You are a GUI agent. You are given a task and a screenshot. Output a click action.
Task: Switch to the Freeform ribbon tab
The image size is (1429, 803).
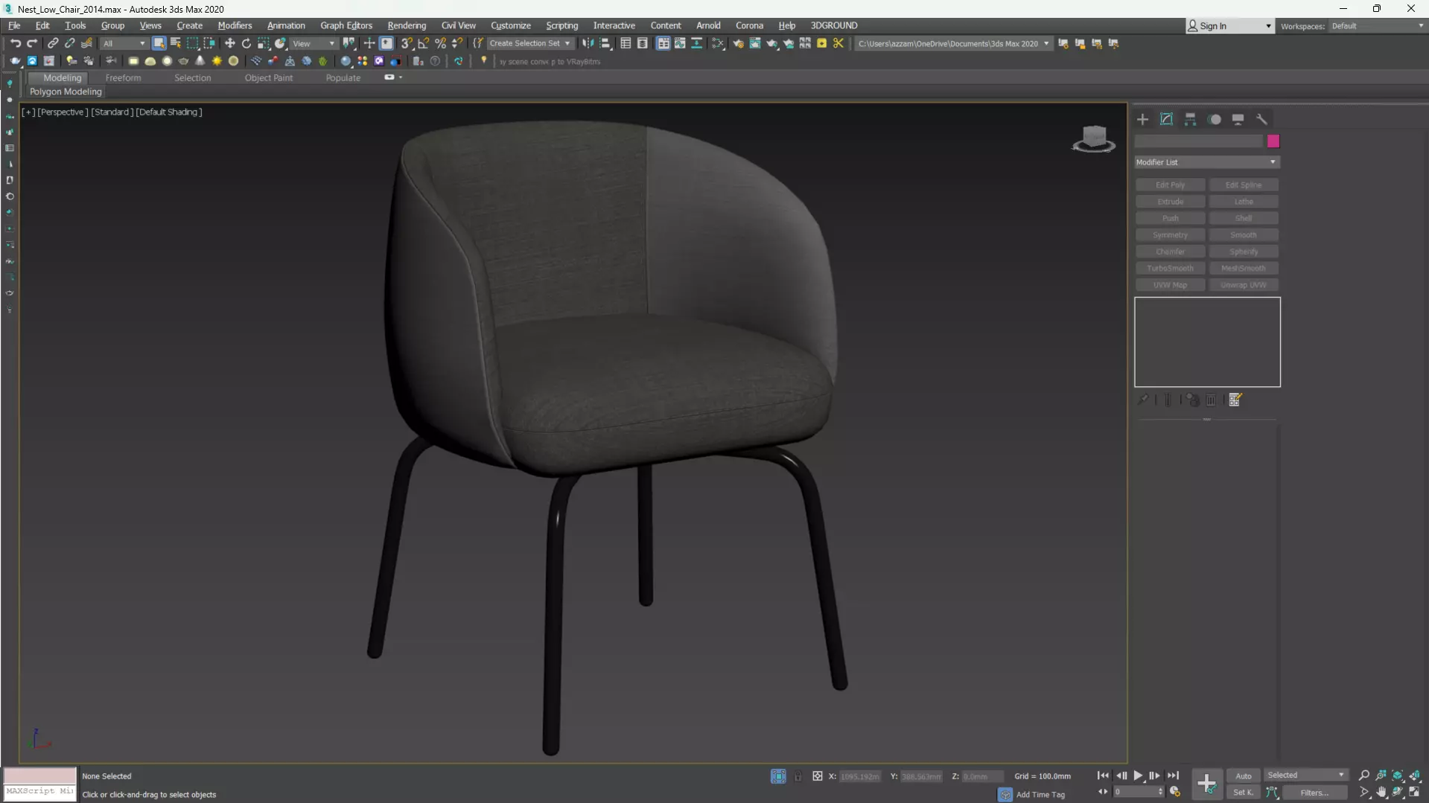coord(123,77)
